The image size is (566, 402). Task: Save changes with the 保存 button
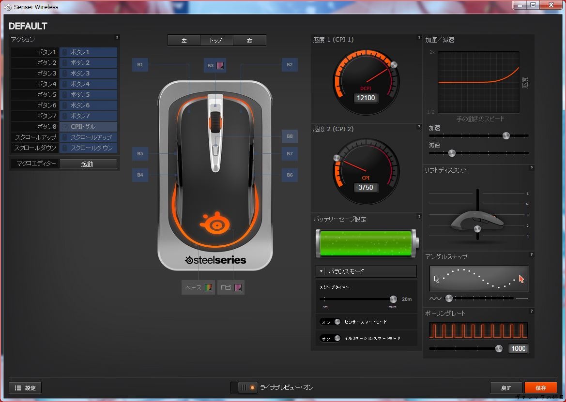click(x=541, y=387)
